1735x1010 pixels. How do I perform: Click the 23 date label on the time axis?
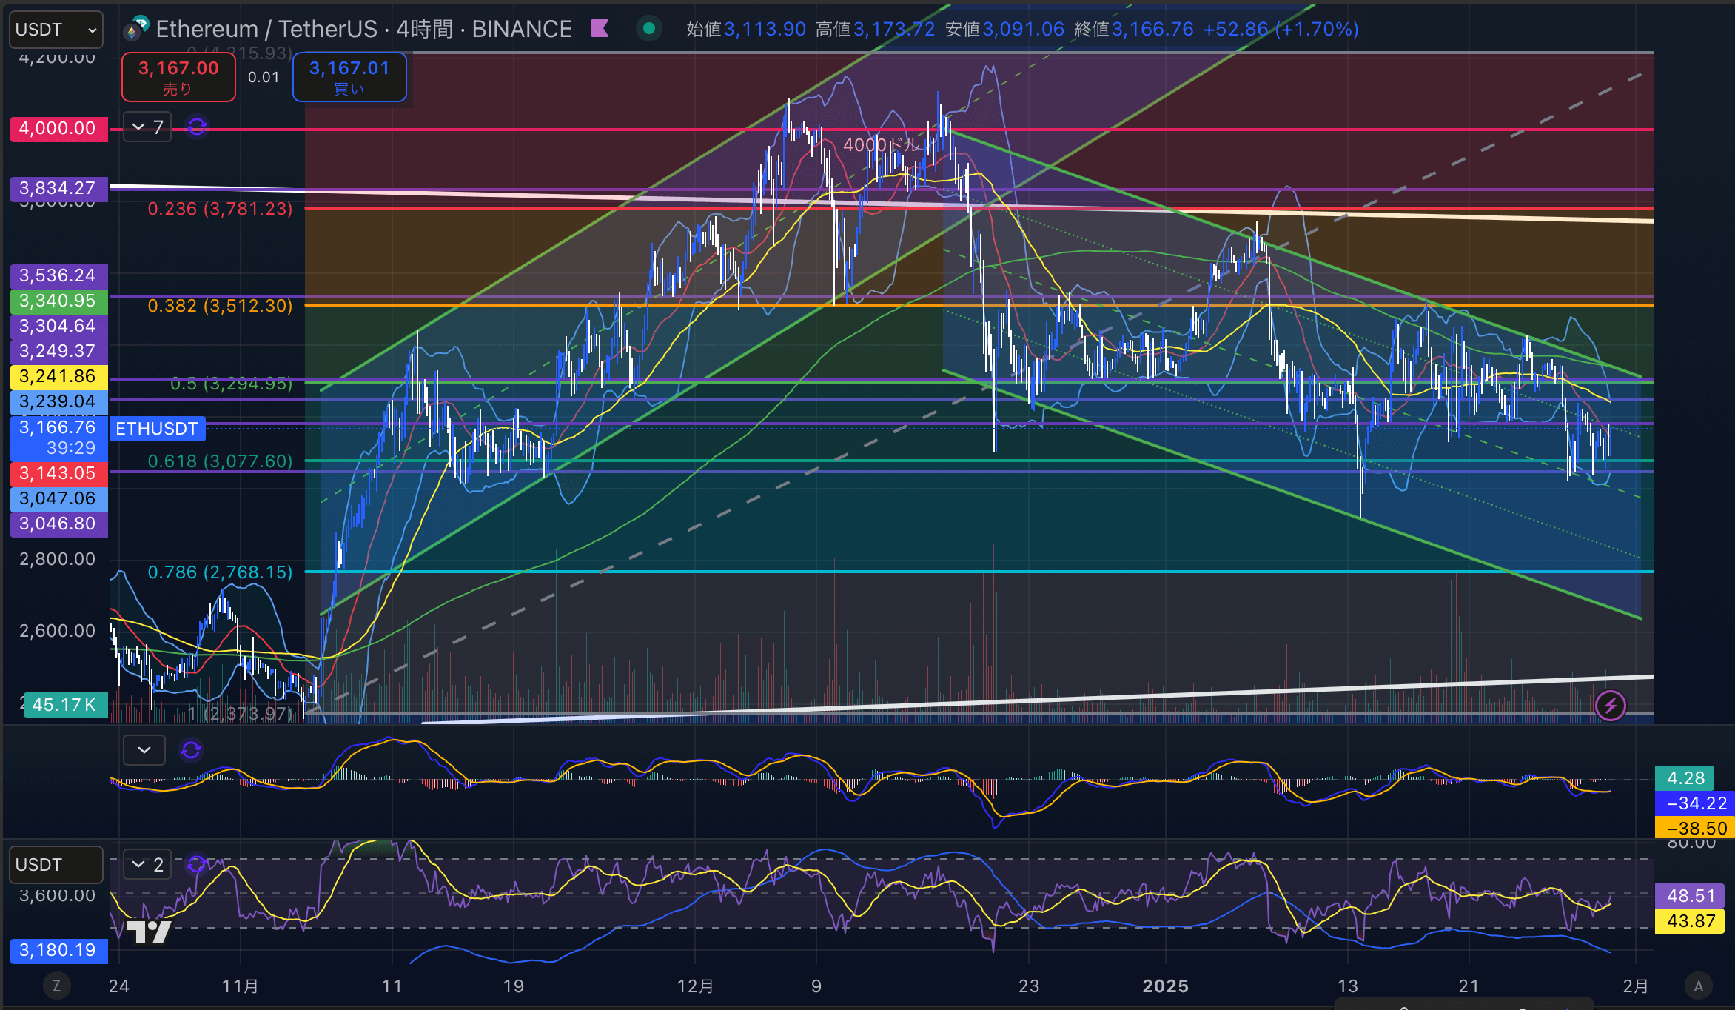point(1029,986)
